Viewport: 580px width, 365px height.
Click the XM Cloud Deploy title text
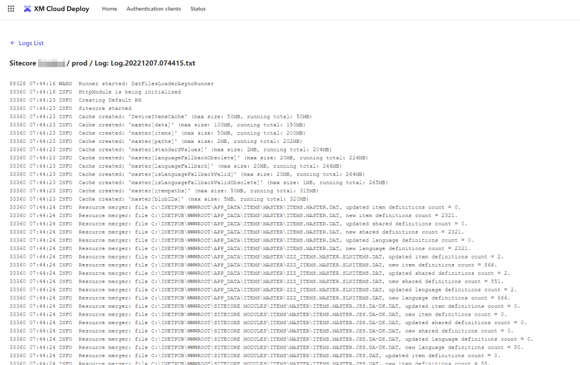[62, 9]
